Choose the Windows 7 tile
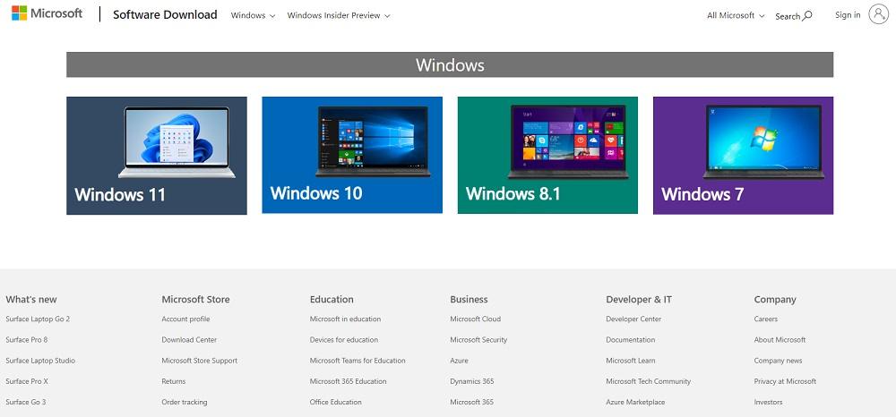Screen dimensions: 896x417 point(743,156)
